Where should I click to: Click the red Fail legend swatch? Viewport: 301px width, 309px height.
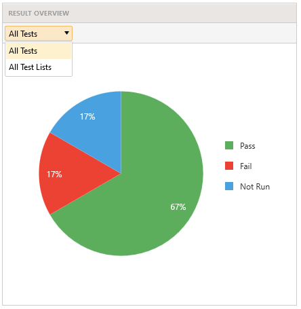click(x=229, y=166)
